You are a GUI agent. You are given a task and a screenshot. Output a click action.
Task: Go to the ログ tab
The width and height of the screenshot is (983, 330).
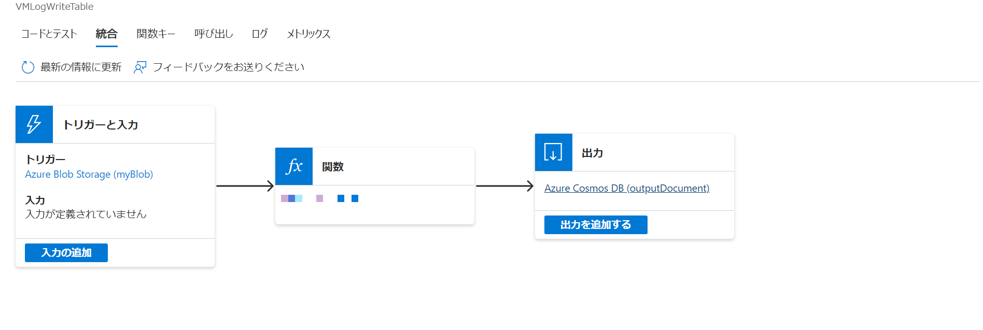260,34
